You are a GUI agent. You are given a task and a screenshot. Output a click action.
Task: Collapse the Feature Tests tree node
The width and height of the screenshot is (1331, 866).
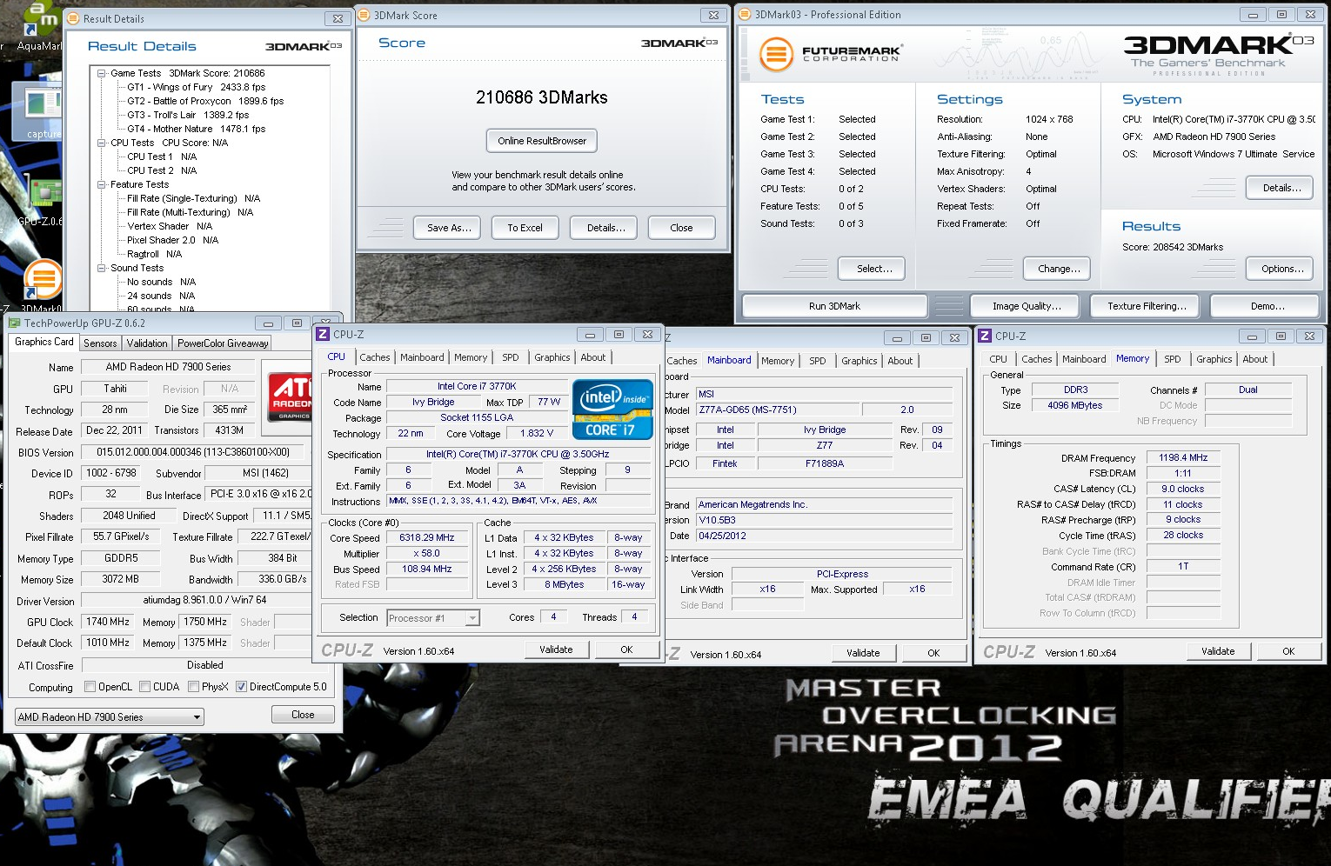click(x=102, y=185)
